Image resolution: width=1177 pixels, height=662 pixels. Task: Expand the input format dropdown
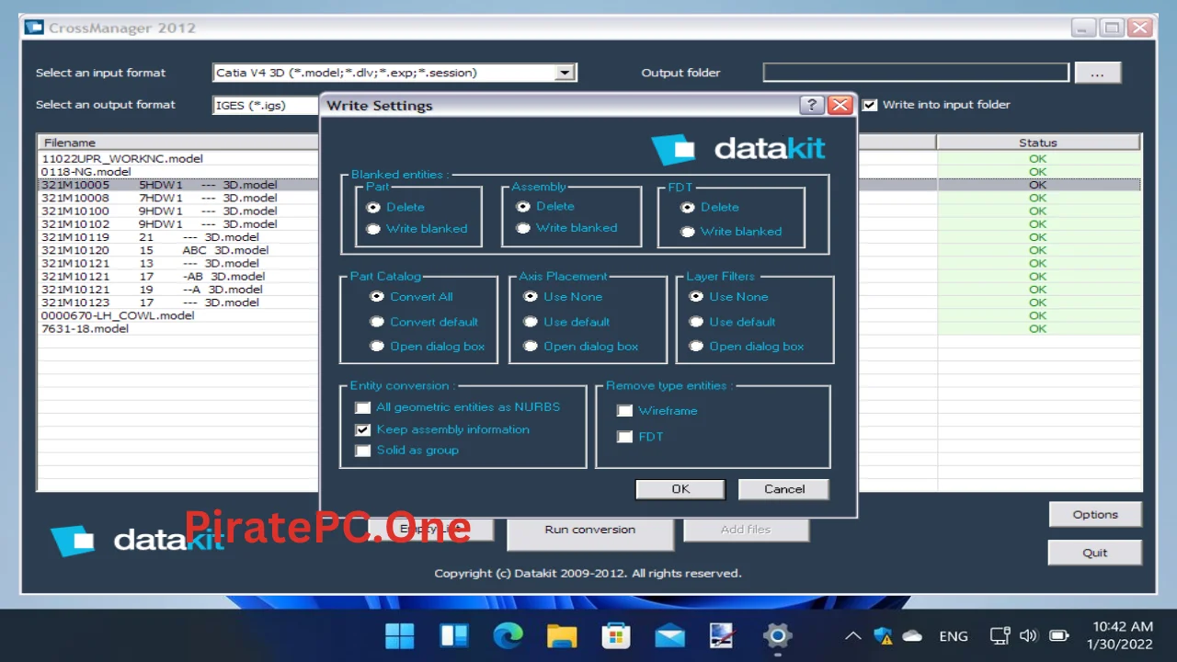(x=566, y=73)
